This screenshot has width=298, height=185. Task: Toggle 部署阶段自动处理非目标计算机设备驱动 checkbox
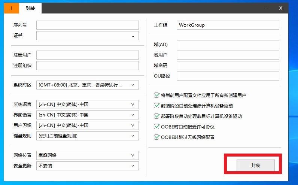pyautogui.click(x=157, y=116)
